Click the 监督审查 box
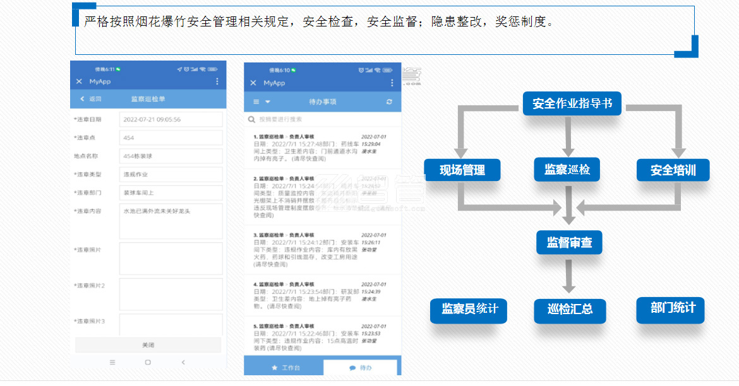739x386 pixels. 569,242
